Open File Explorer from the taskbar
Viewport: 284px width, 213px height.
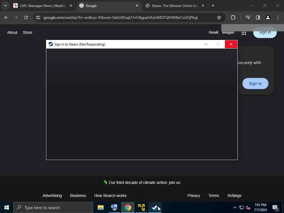[100, 207]
